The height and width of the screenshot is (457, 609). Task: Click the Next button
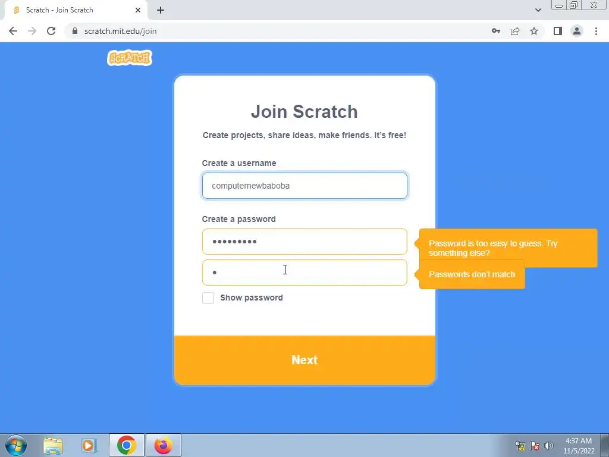coord(304,360)
